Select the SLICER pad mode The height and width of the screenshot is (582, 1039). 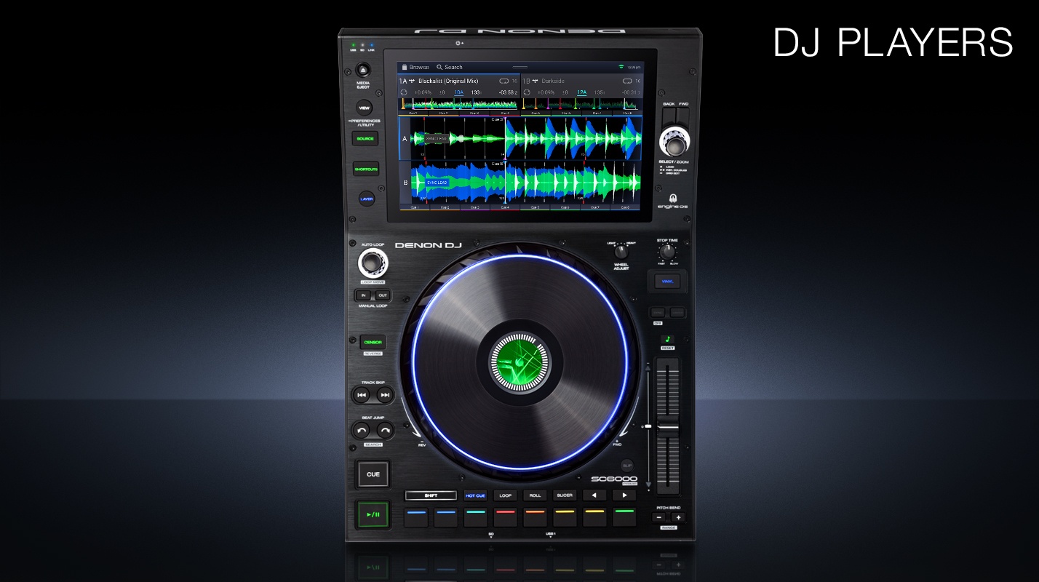click(565, 495)
